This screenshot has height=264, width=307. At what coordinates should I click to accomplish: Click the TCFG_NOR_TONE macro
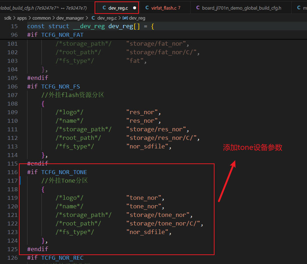pos(64,172)
